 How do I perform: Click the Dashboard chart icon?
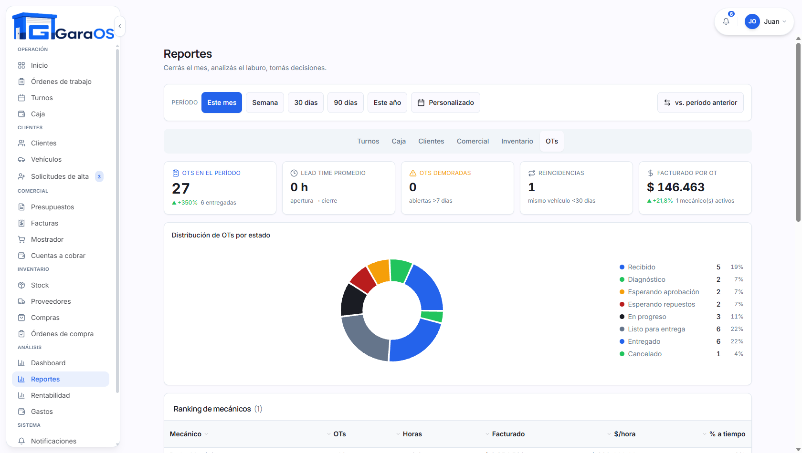(21, 363)
